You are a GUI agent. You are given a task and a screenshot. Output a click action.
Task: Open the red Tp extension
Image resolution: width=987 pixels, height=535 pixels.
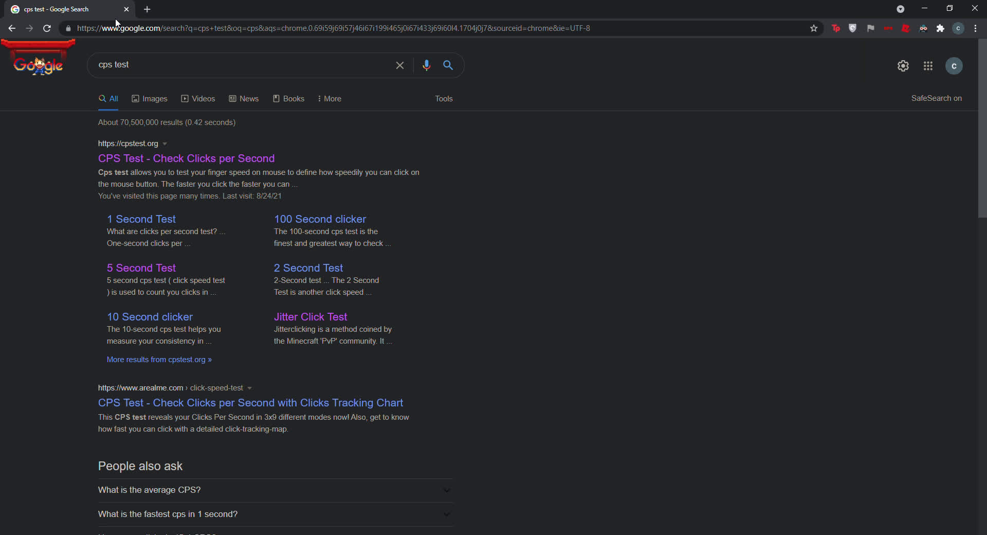pyautogui.click(x=836, y=28)
